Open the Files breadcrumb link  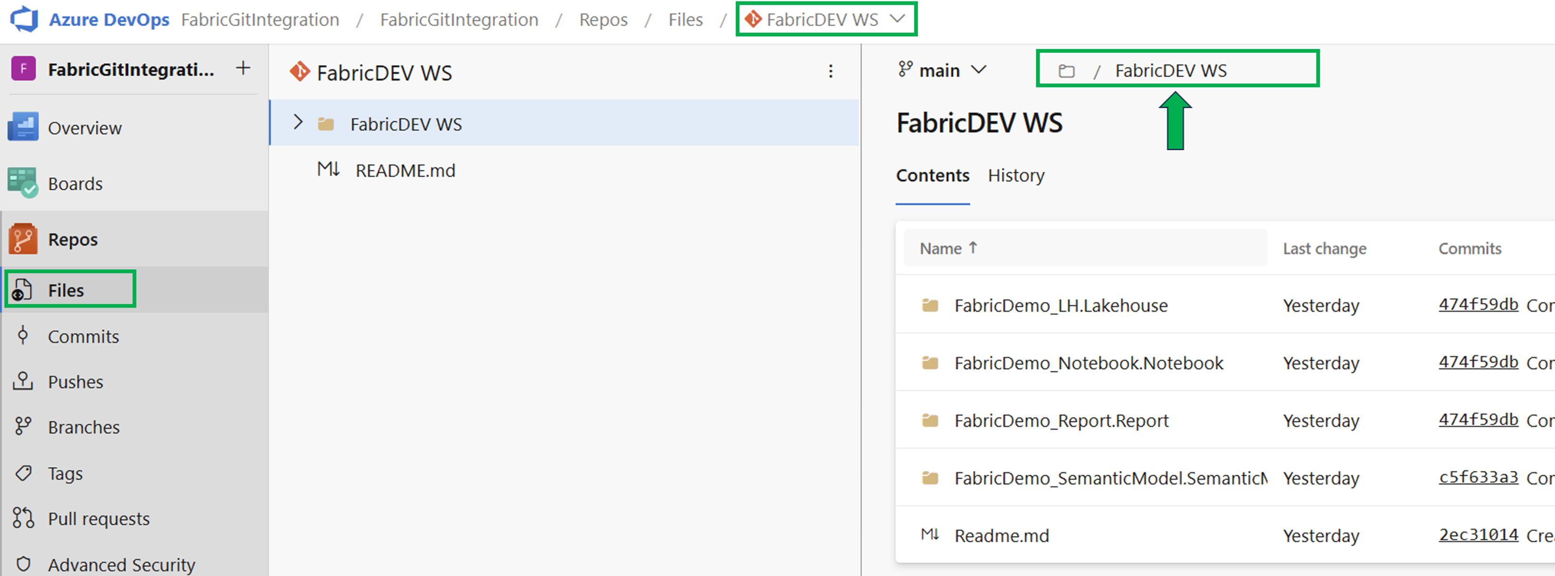tap(685, 20)
